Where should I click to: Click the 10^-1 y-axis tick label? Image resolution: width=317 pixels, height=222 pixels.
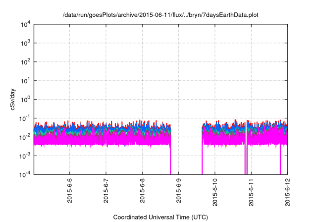point(25,118)
